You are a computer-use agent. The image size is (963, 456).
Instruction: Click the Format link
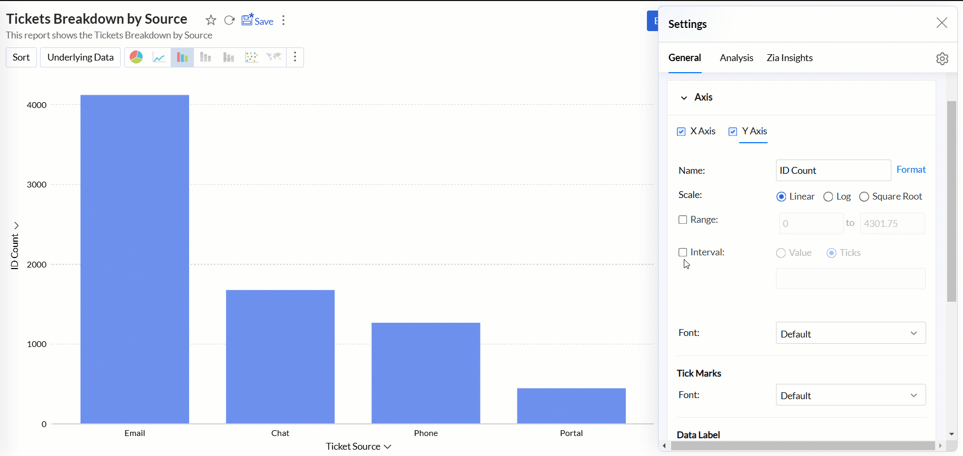[911, 170]
